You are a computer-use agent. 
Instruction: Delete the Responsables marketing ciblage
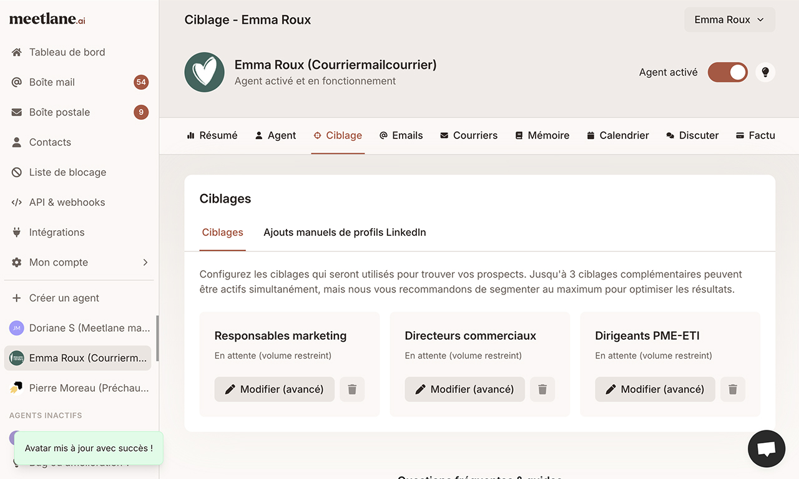click(352, 389)
